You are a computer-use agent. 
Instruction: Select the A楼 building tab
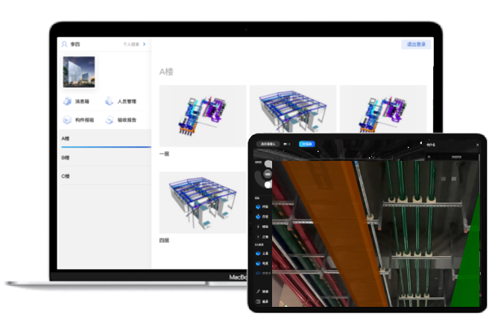[104, 139]
